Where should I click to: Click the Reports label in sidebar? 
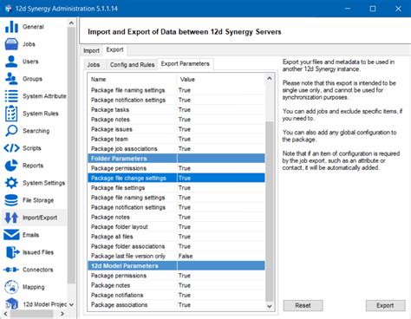pyautogui.click(x=33, y=166)
